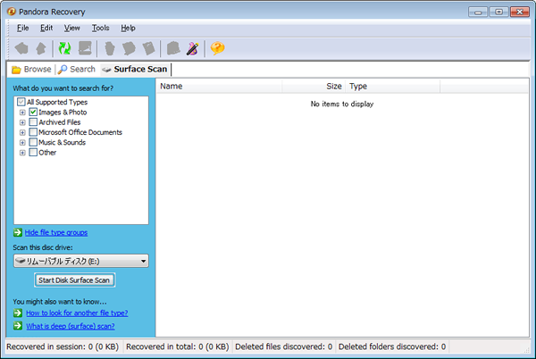The image size is (536, 359).
Task: Click the greyed picture toolbar icon
Action: pyautogui.click(x=85, y=48)
